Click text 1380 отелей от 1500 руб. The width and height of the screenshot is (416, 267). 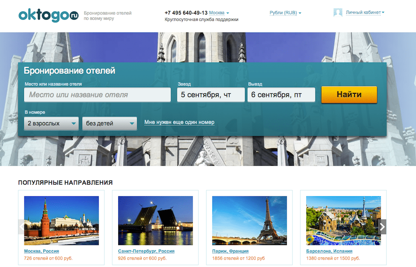(x=333, y=258)
